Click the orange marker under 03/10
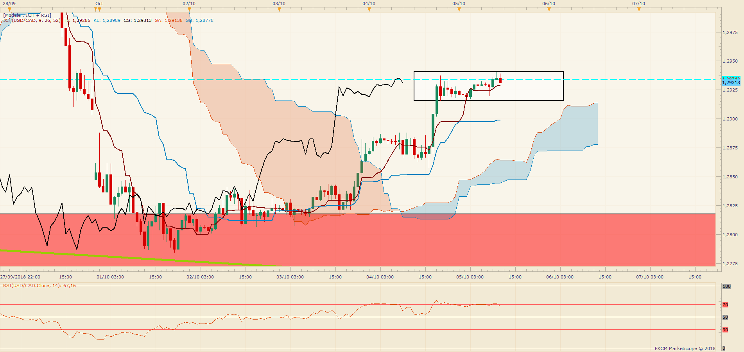This screenshot has width=744, height=352. (279, 9)
